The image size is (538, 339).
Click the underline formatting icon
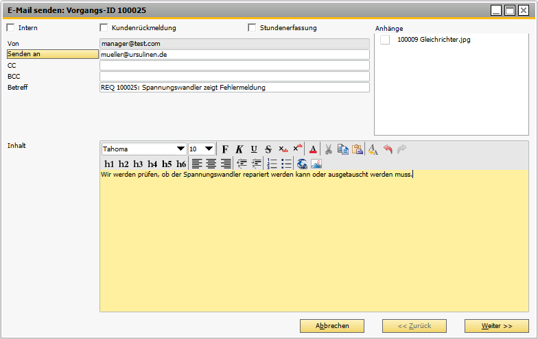[254, 149]
